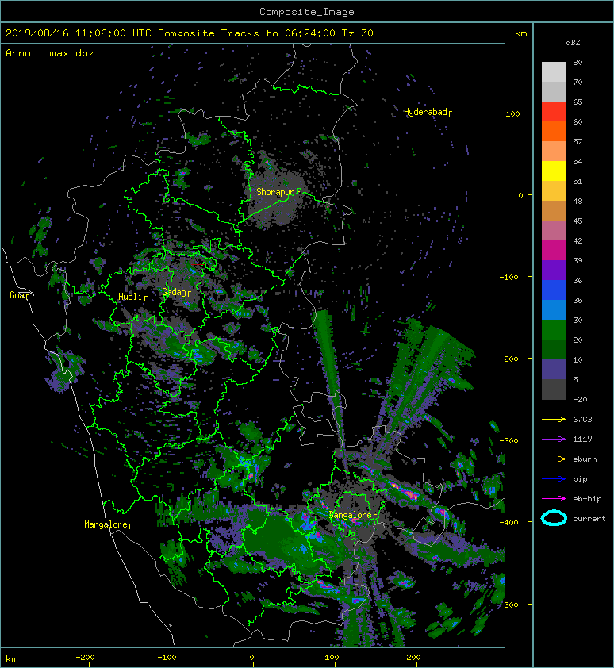Click the 200 tick on horizontal axis

[x=413, y=658]
